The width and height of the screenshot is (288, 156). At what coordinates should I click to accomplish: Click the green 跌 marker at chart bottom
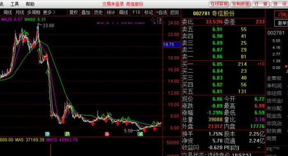67,134
